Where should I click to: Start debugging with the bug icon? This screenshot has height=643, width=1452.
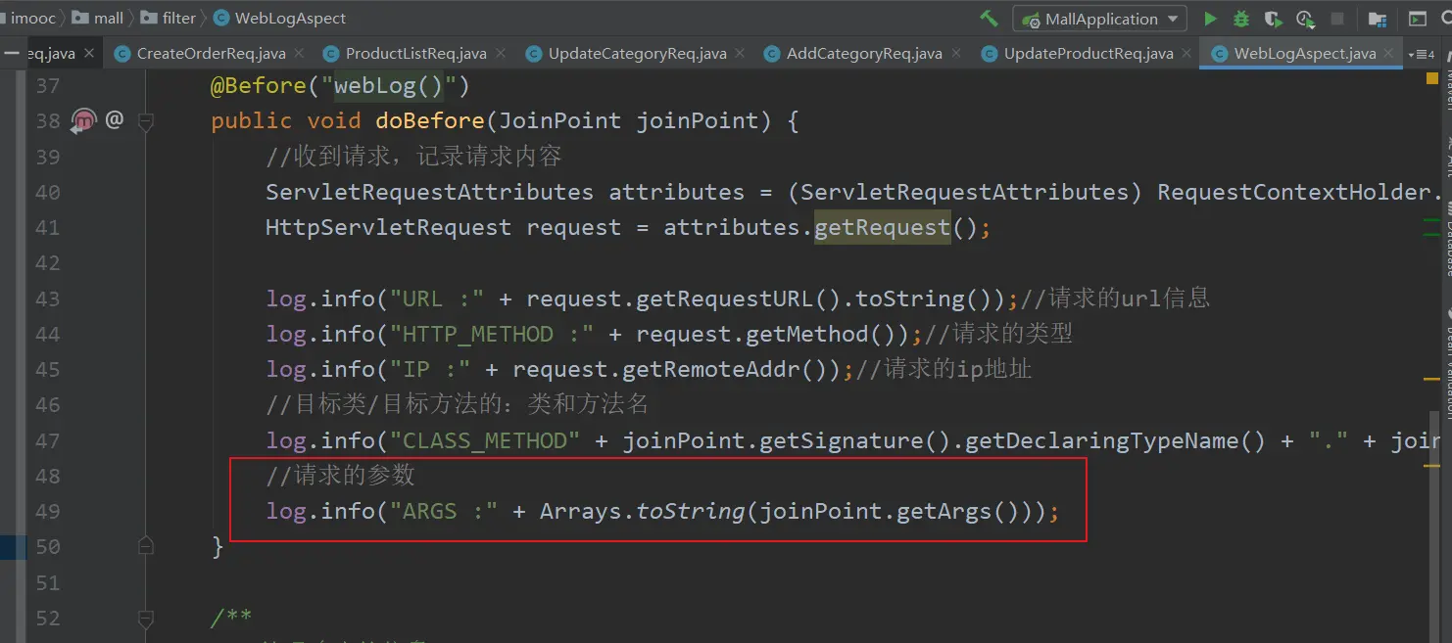tap(1241, 19)
